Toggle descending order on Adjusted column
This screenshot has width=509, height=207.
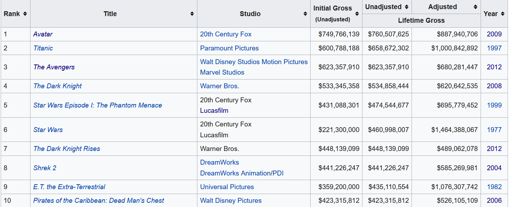[x=476, y=7]
